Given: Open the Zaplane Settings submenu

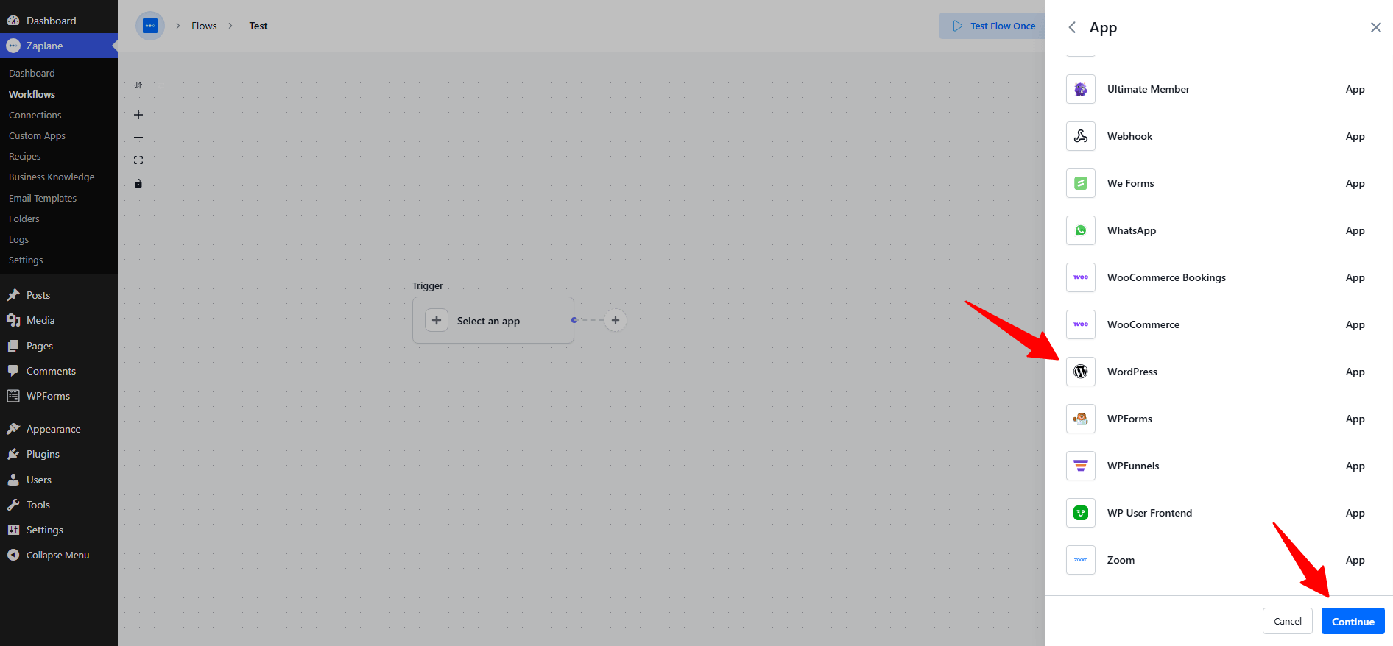Looking at the screenshot, I should click(x=26, y=260).
